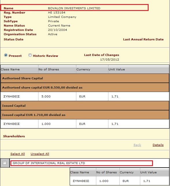Click the Back link

point(137,145)
